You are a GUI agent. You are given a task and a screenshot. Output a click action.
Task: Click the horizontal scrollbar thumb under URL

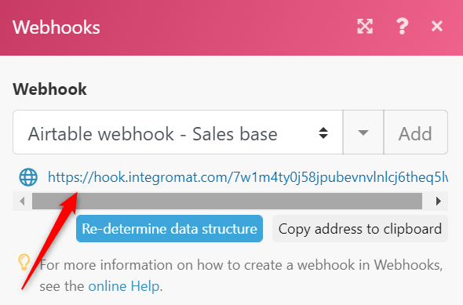tap(227, 202)
